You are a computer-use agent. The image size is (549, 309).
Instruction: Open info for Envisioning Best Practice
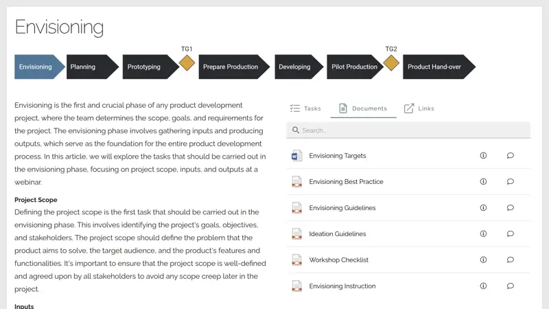(483, 181)
